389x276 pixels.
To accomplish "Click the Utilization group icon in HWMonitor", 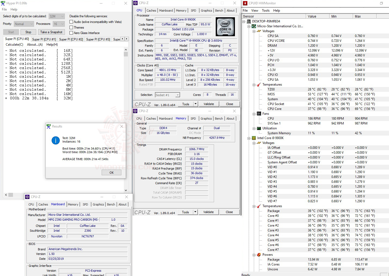I will point(259,128).
